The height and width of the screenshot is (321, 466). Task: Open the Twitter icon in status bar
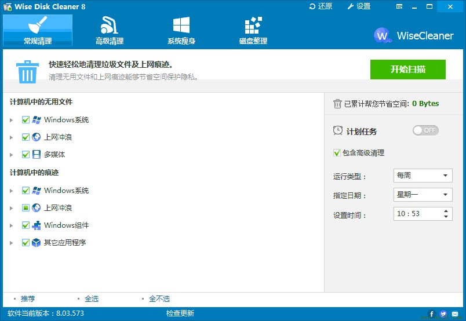coord(443,314)
